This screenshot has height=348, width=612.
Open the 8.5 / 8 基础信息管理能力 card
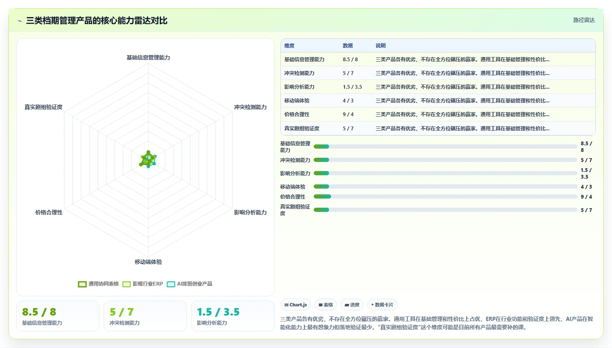tap(58, 316)
